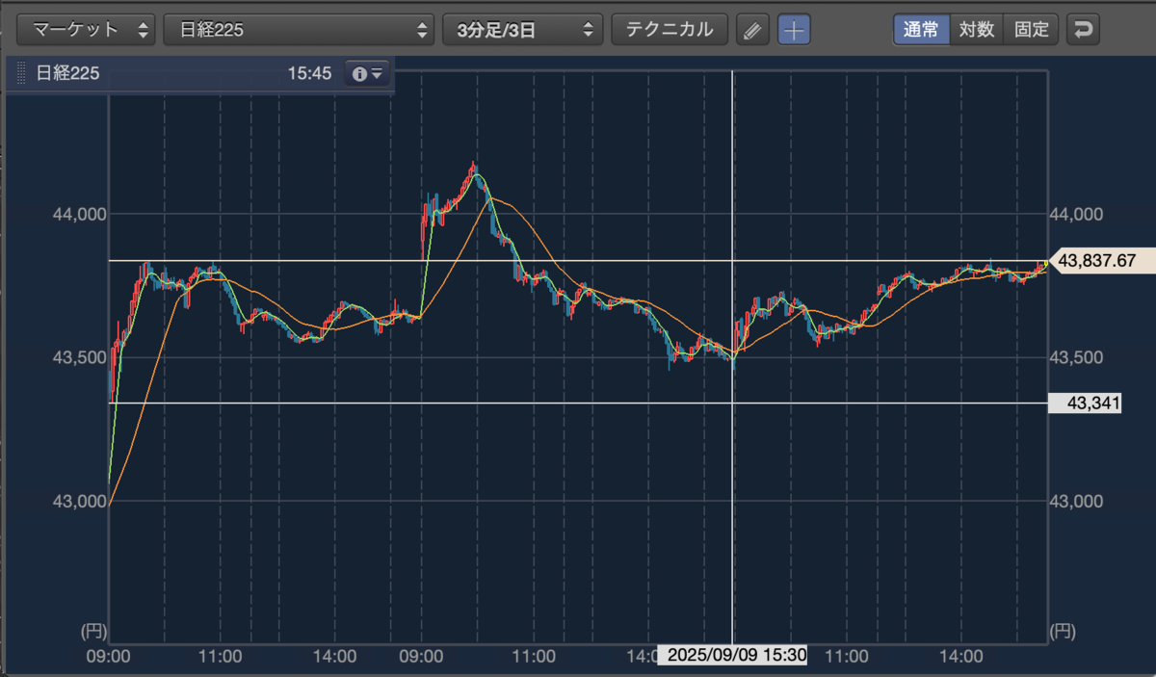Image resolution: width=1156 pixels, height=677 pixels.
Task: Open the マーケット dropdown
Action: click(86, 30)
